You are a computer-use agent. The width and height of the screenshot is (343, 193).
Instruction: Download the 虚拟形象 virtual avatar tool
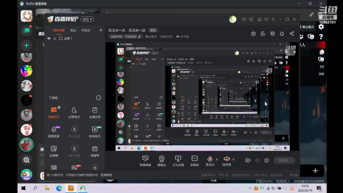(x=74, y=151)
